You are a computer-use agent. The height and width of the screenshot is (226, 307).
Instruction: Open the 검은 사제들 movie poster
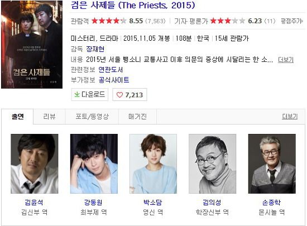click(x=32, y=45)
